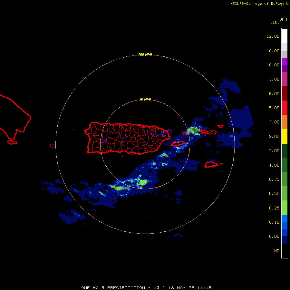Pick the bright red swatch at 5.00
This screenshot has width=290, height=290.
pyautogui.click(x=285, y=108)
